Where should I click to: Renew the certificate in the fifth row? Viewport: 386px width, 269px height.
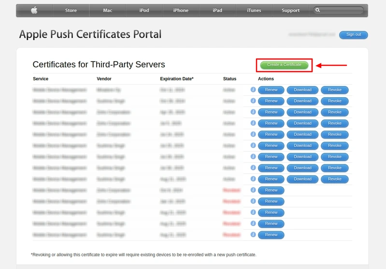pos(271,134)
